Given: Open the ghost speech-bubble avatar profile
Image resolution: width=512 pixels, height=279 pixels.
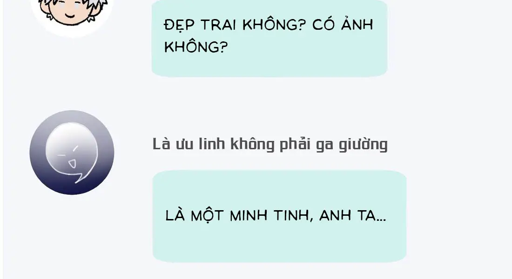Looking at the screenshot, I should point(72,153).
